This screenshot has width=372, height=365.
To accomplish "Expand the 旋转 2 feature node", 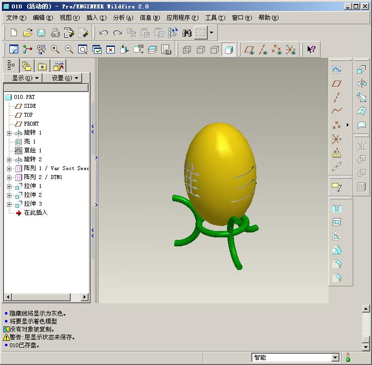I will click(x=9, y=160).
